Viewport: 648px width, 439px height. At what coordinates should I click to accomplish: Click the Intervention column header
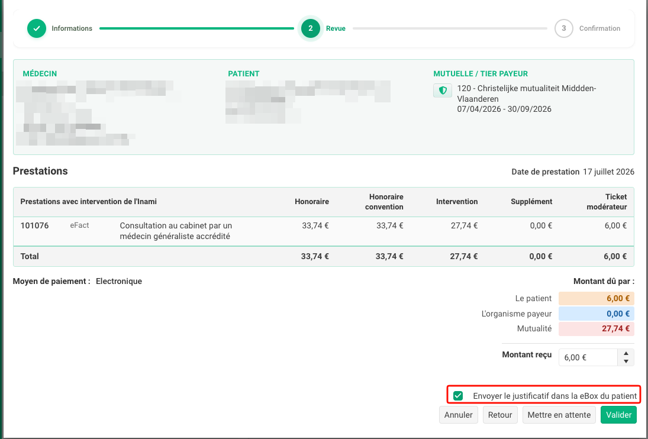[457, 202]
